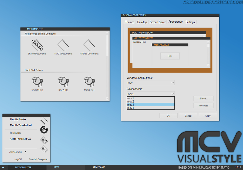Screen dimensions: 243x170
Task: Click the start button on the taskbar
Action: point(3,167)
